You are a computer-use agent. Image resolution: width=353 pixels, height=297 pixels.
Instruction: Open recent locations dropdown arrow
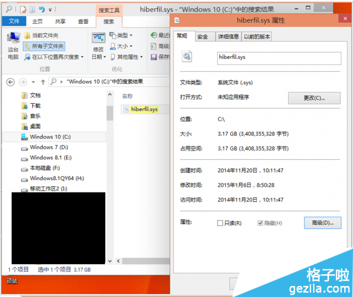click(x=33, y=82)
